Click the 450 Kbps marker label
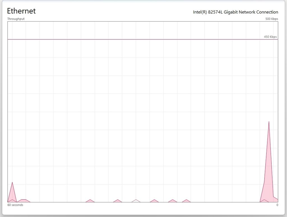The image size is (287, 217). point(270,37)
